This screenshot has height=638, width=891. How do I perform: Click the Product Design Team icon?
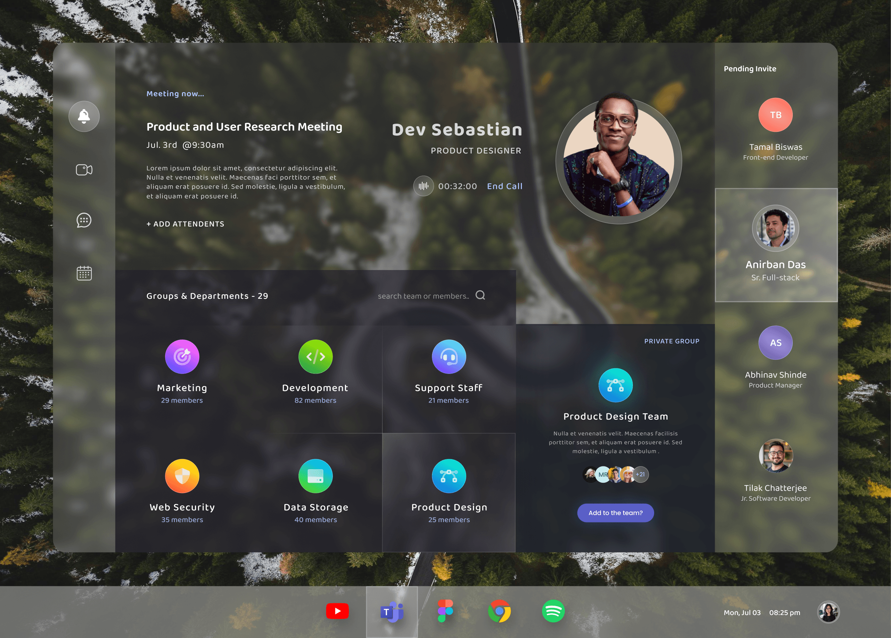pos(615,385)
